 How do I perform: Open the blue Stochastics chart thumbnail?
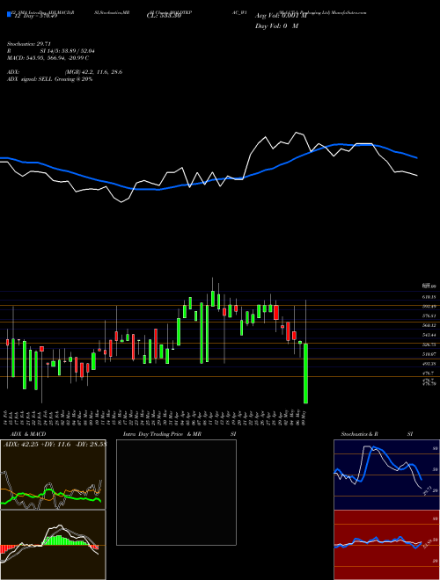[x=386, y=475]
